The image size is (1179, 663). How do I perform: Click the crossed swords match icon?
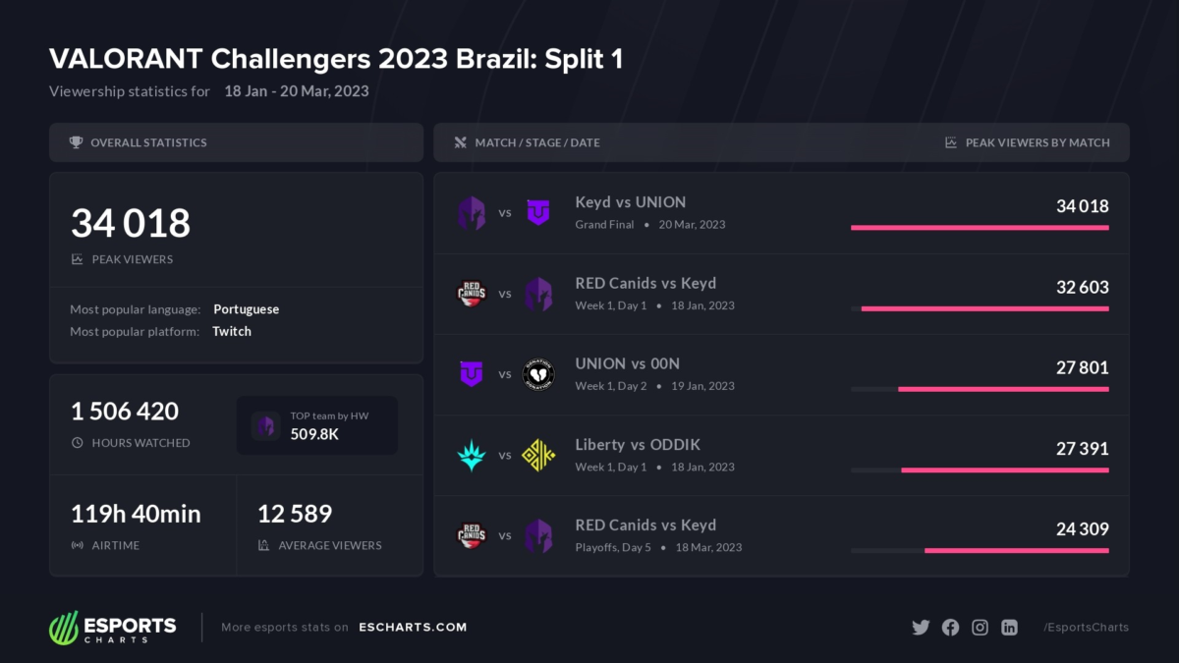pyautogui.click(x=460, y=142)
